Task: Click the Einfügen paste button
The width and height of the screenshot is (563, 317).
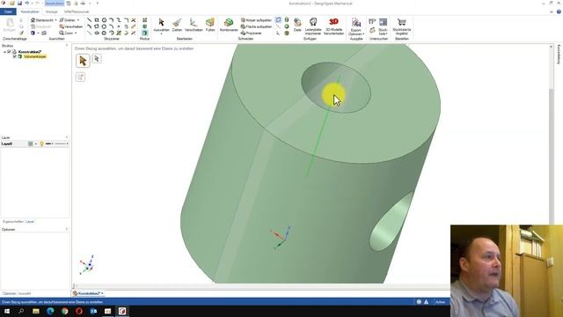Action: coord(10,26)
